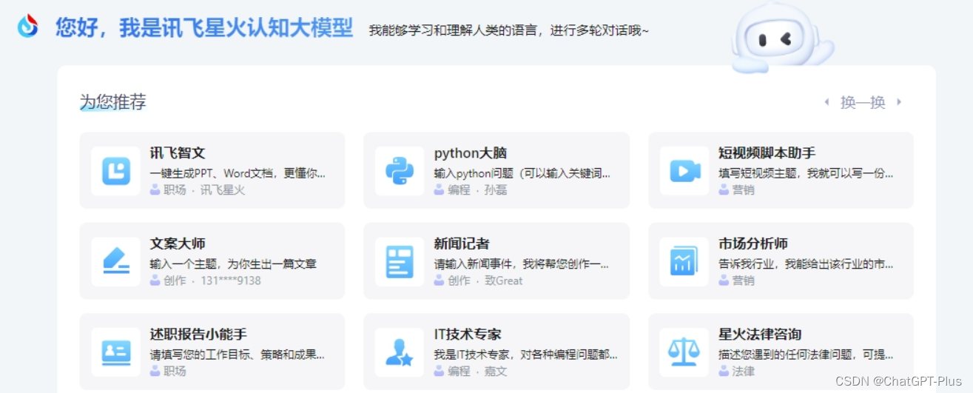Click tag 法律 under 星火法律咨询
Image resolution: width=973 pixels, height=393 pixels.
744,371
